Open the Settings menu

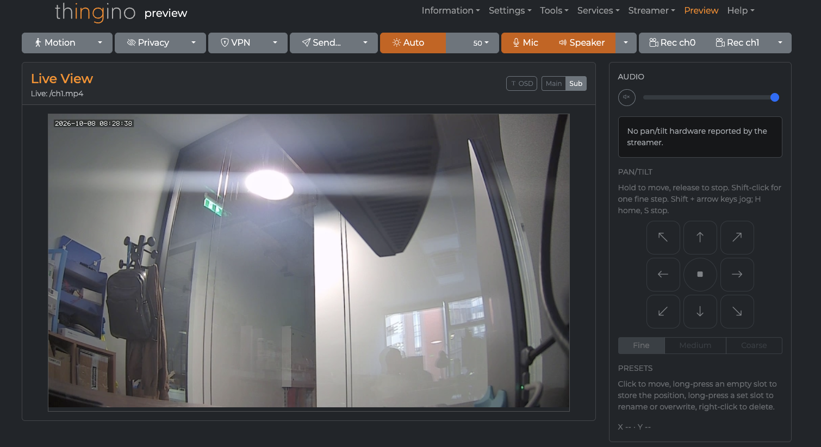click(510, 10)
